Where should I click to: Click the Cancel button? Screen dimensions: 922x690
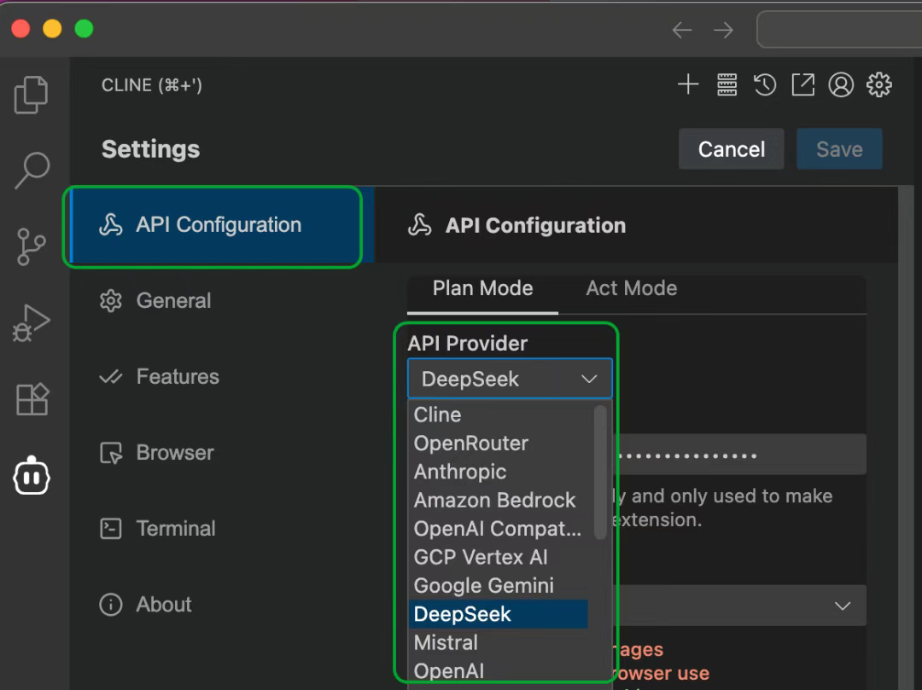tap(731, 149)
